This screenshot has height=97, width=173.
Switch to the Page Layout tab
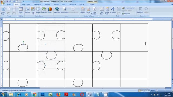coord(26,5)
